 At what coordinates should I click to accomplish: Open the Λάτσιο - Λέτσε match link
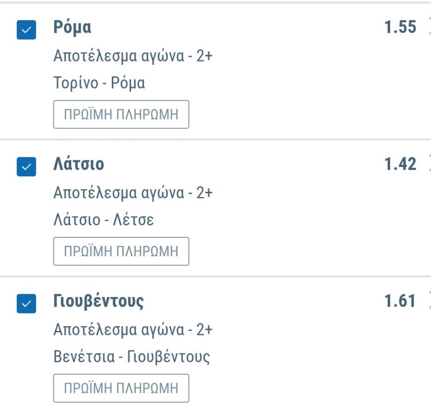pos(103,220)
